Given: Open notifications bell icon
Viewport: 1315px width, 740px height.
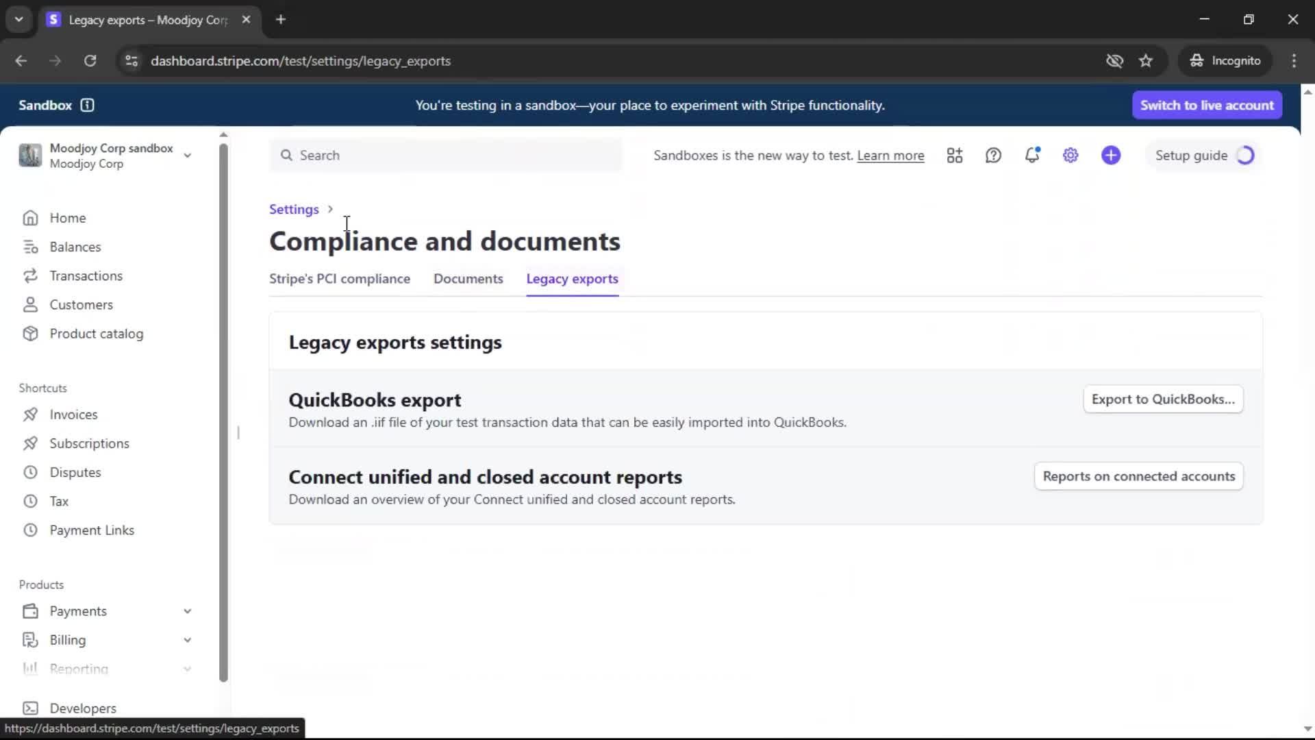Looking at the screenshot, I should (x=1032, y=156).
